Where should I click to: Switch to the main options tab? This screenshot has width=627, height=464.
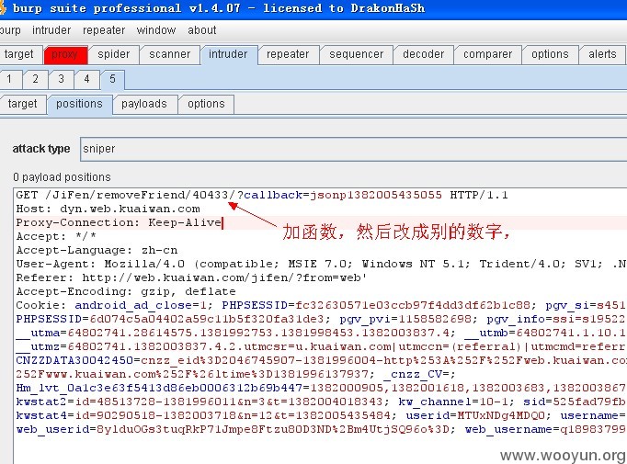(550, 54)
